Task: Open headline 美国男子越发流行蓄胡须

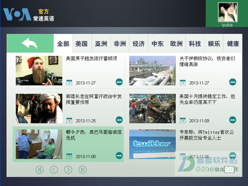Action: (91, 58)
